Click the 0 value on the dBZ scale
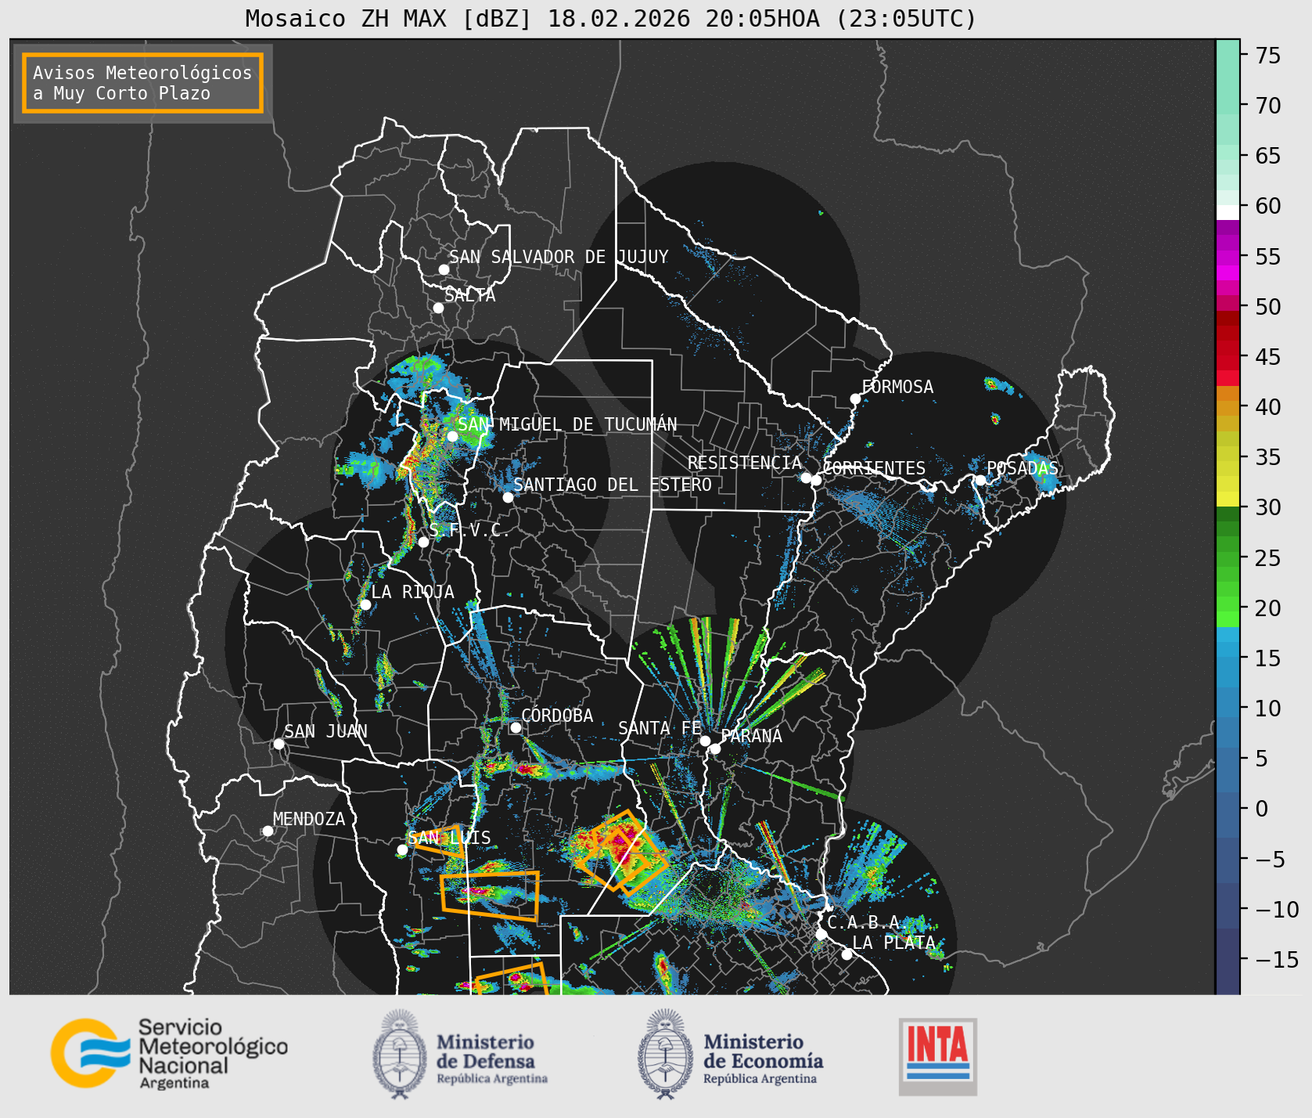This screenshot has height=1118, width=1312. pyautogui.click(x=1262, y=809)
